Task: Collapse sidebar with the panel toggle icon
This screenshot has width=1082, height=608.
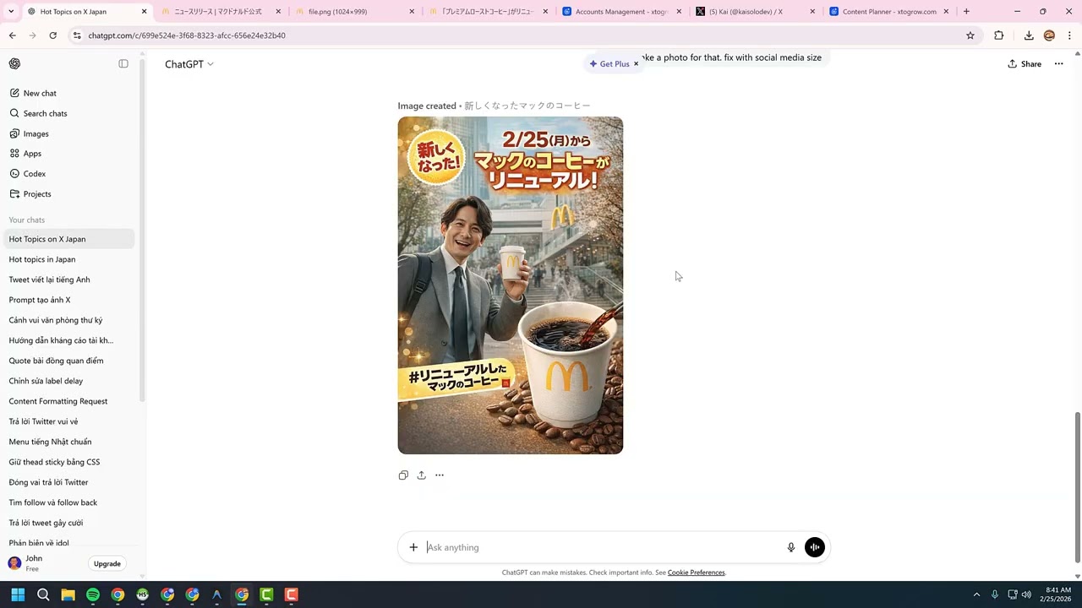Action: [x=123, y=64]
